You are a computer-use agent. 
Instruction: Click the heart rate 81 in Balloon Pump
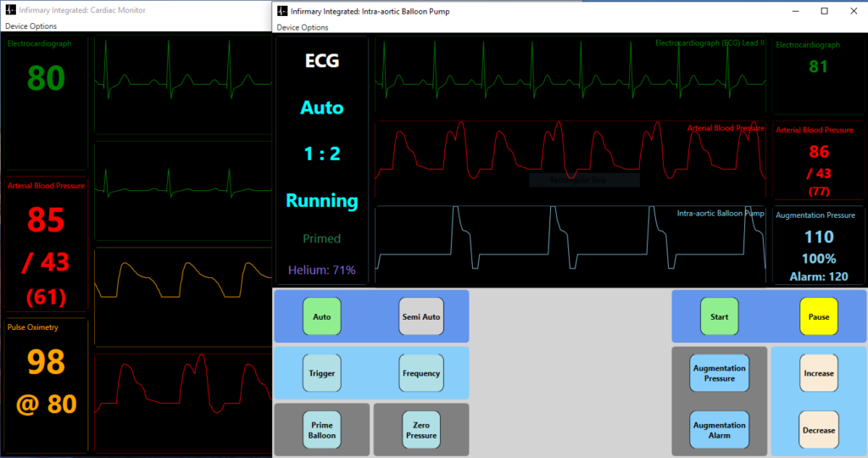818,66
